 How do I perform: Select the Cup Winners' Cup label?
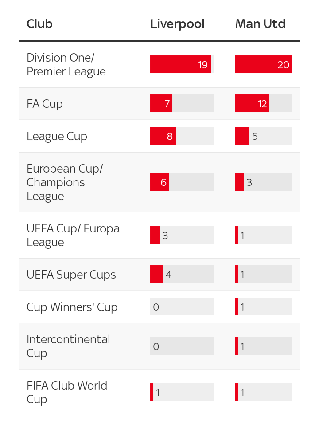pyautogui.click(x=72, y=307)
